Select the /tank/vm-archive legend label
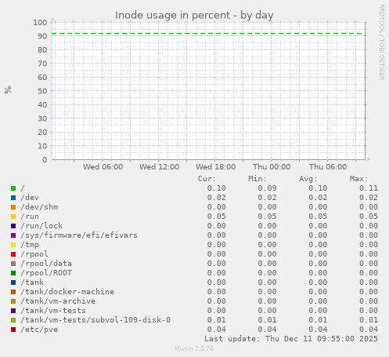Image resolution: width=389 pixels, height=357 pixels. (x=58, y=301)
